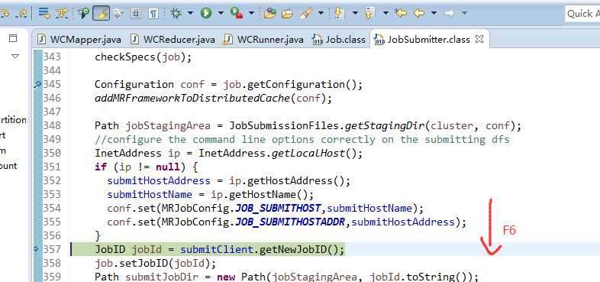Toggle Mark Occurrences highlighter button
Image resolution: width=600 pixels, height=282 pixels.
(x=101, y=14)
